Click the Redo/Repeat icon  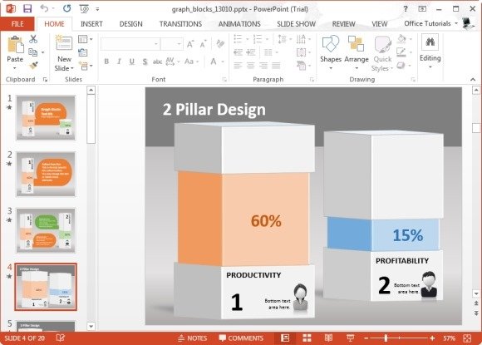click(x=66, y=8)
